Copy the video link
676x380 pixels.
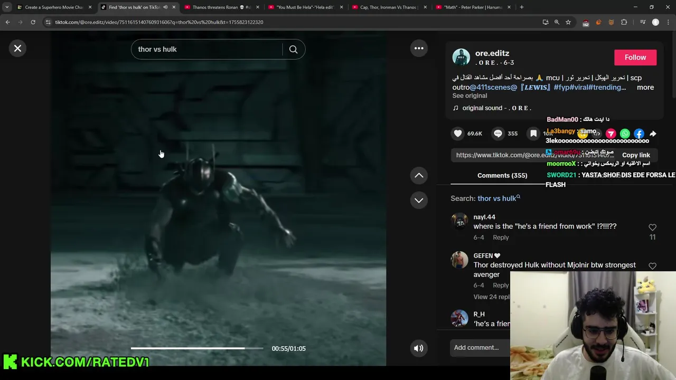coord(636,155)
